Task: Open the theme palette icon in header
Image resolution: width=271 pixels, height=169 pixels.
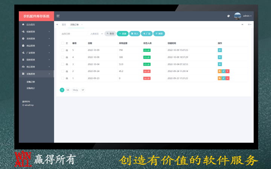Action: 228,16
